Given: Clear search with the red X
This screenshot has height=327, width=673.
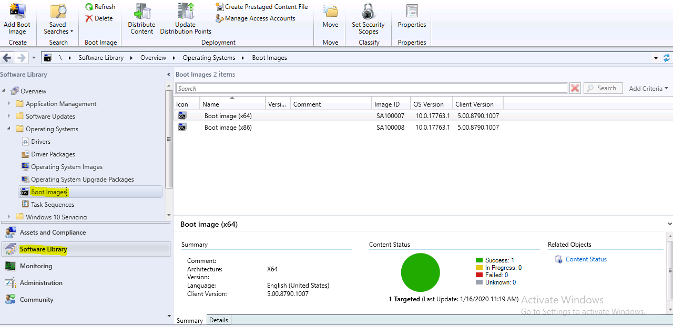Looking at the screenshot, I should pos(575,88).
